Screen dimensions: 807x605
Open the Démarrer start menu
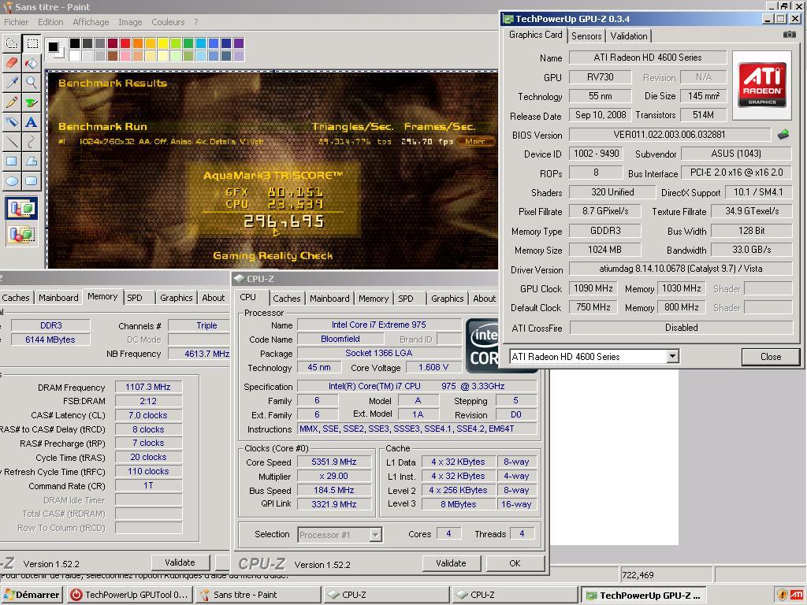(32, 595)
